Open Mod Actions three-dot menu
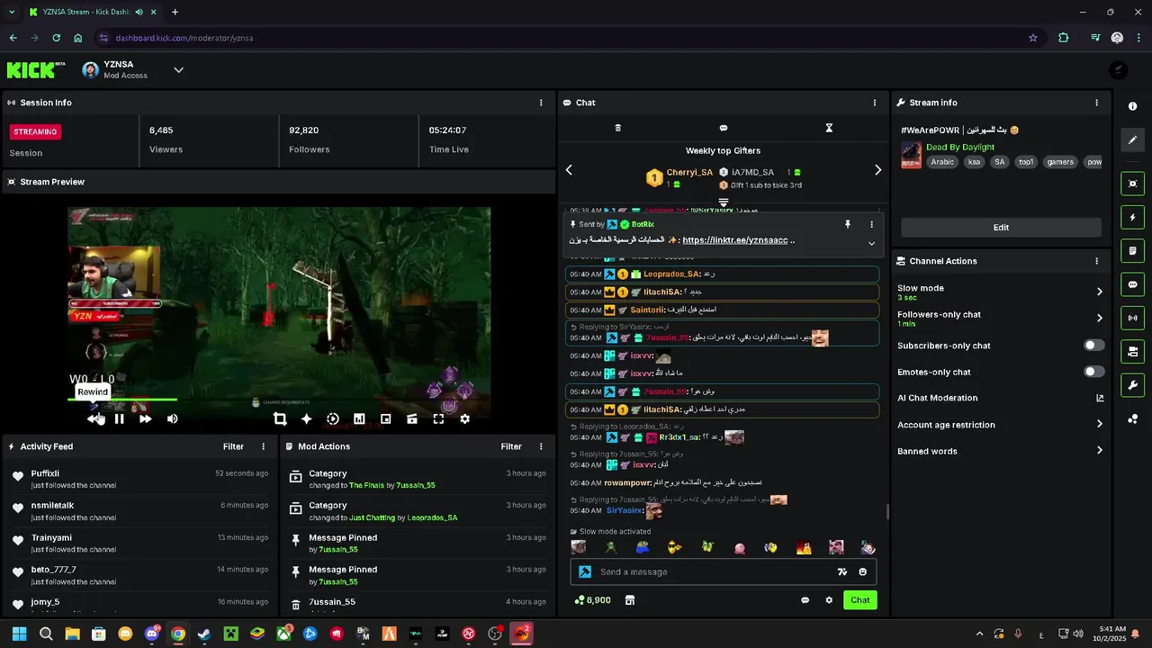The width and height of the screenshot is (1152, 648). [x=541, y=446]
